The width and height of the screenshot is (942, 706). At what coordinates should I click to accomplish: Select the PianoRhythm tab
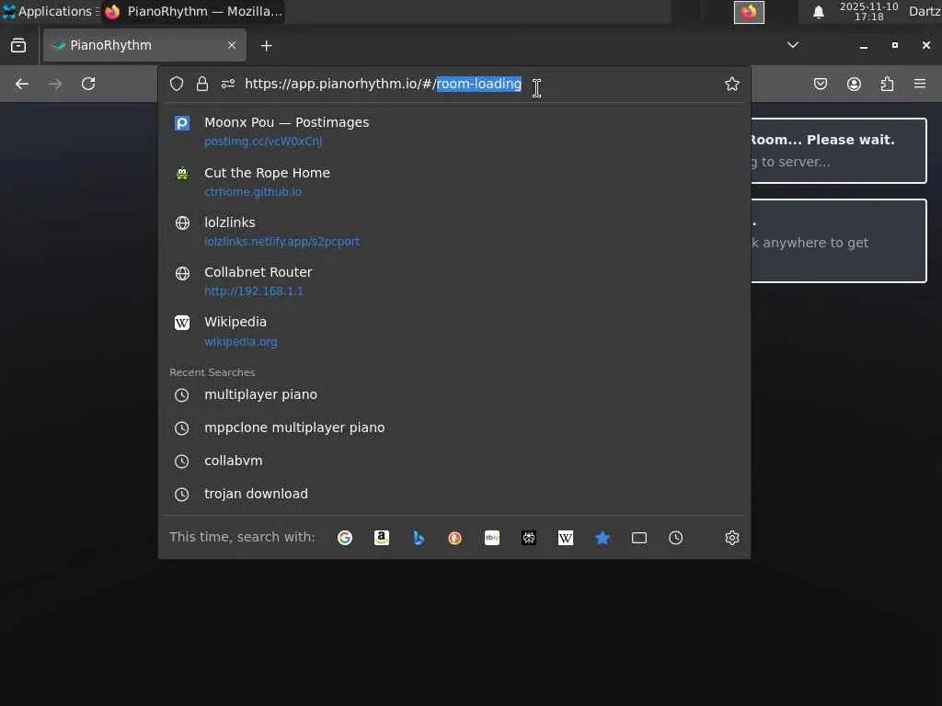[144, 45]
